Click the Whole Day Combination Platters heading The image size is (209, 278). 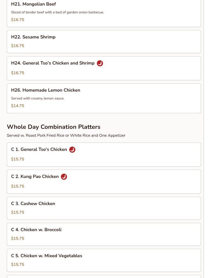[x=54, y=127]
